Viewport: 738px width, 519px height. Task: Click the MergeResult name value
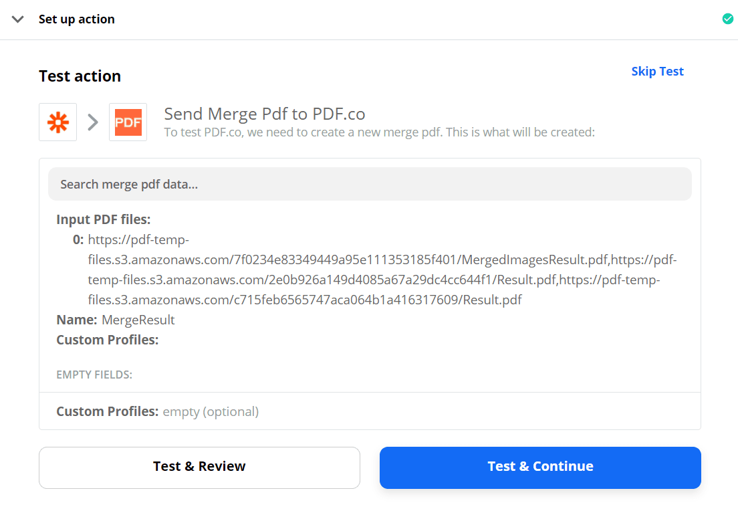tap(138, 320)
